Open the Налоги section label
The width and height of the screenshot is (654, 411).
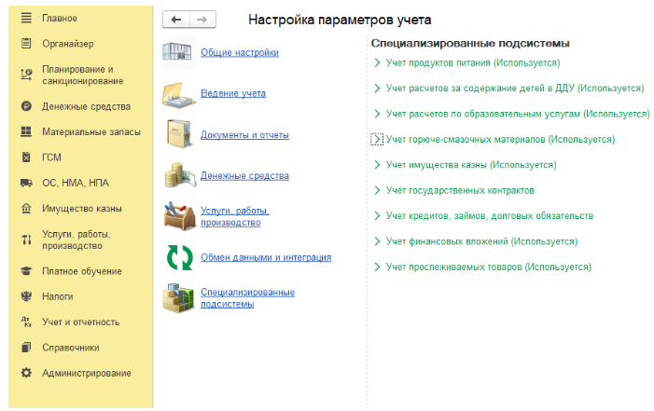(58, 296)
